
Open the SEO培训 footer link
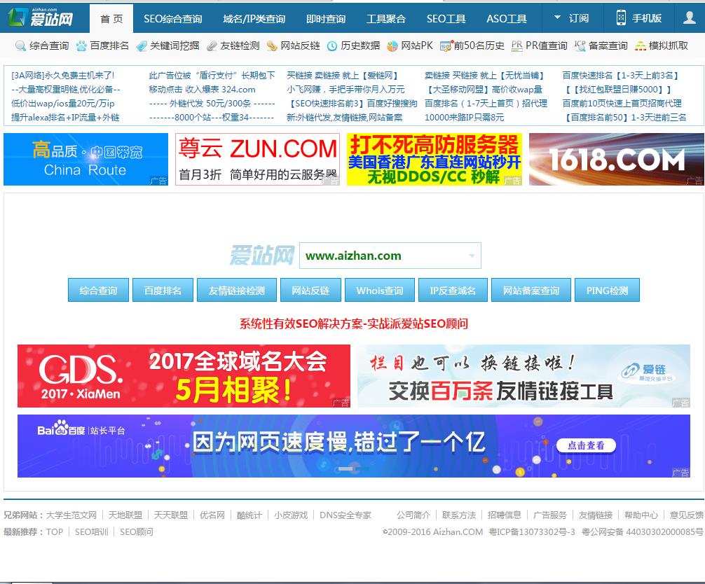pos(91,532)
